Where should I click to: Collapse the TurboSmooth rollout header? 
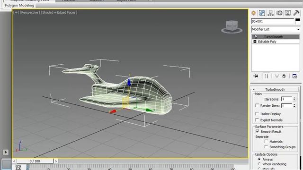tap(275, 89)
